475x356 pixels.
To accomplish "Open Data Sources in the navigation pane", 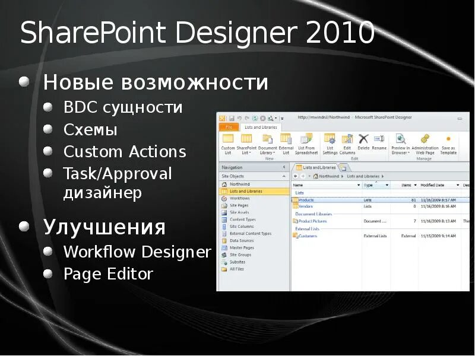I will (x=254, y=240).
